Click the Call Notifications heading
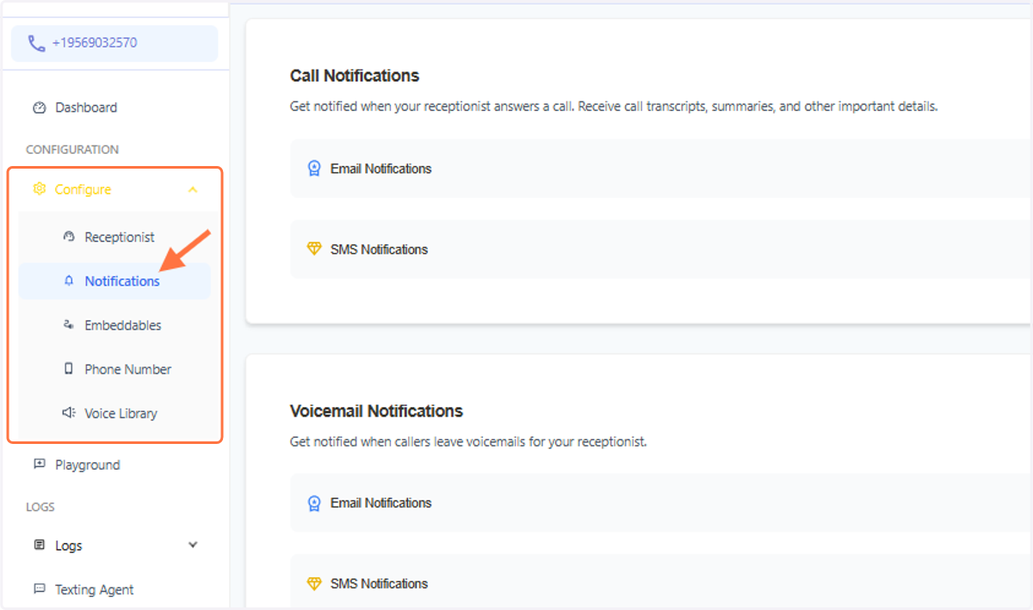The image size is (1033, 610). (x=355, y=76)
